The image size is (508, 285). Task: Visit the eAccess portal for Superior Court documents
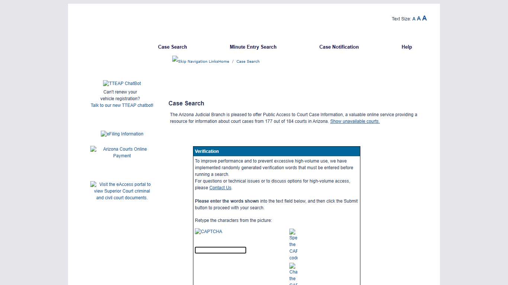(x=122, y=191)
